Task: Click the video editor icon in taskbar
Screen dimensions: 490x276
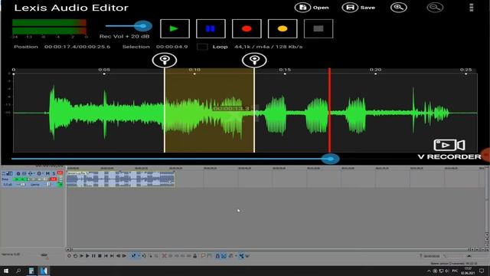Action: [x=44, y=271]
